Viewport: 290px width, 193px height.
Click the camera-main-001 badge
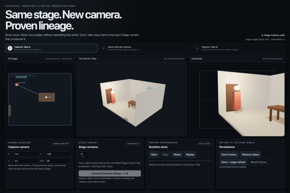click(x=61, y=143)
